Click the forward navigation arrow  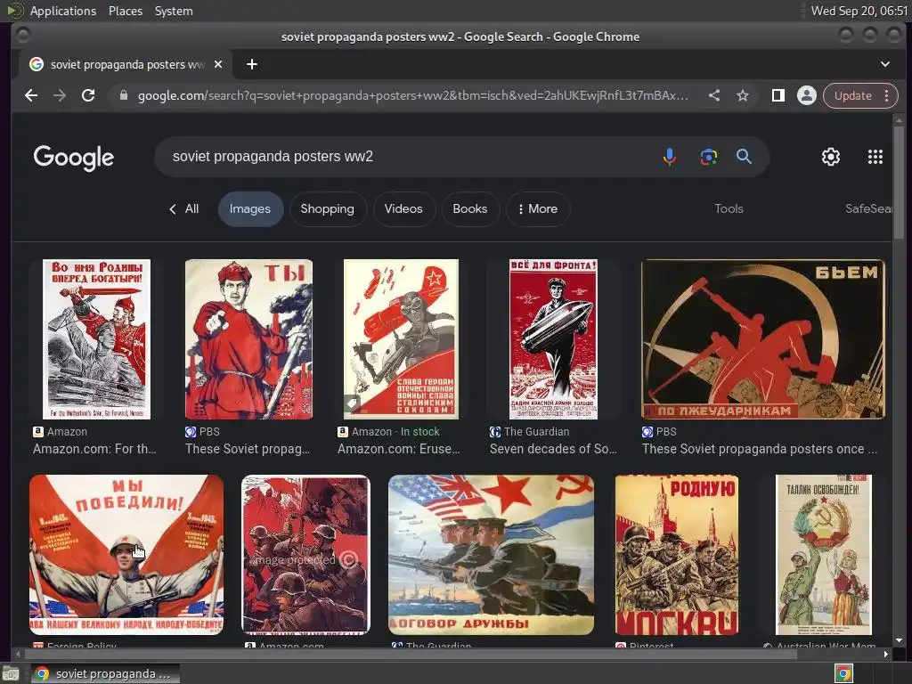click(x=60, y=95)
